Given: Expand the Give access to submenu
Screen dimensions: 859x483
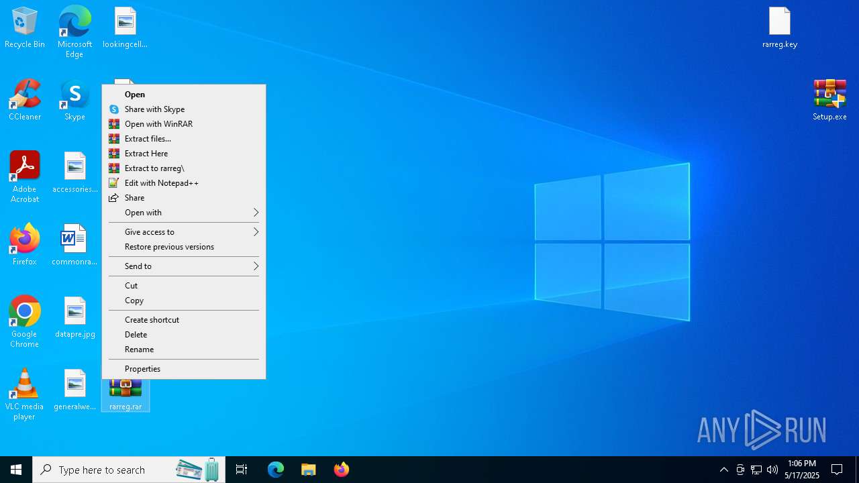Looking at the screenshot, I should pos(184,232).
